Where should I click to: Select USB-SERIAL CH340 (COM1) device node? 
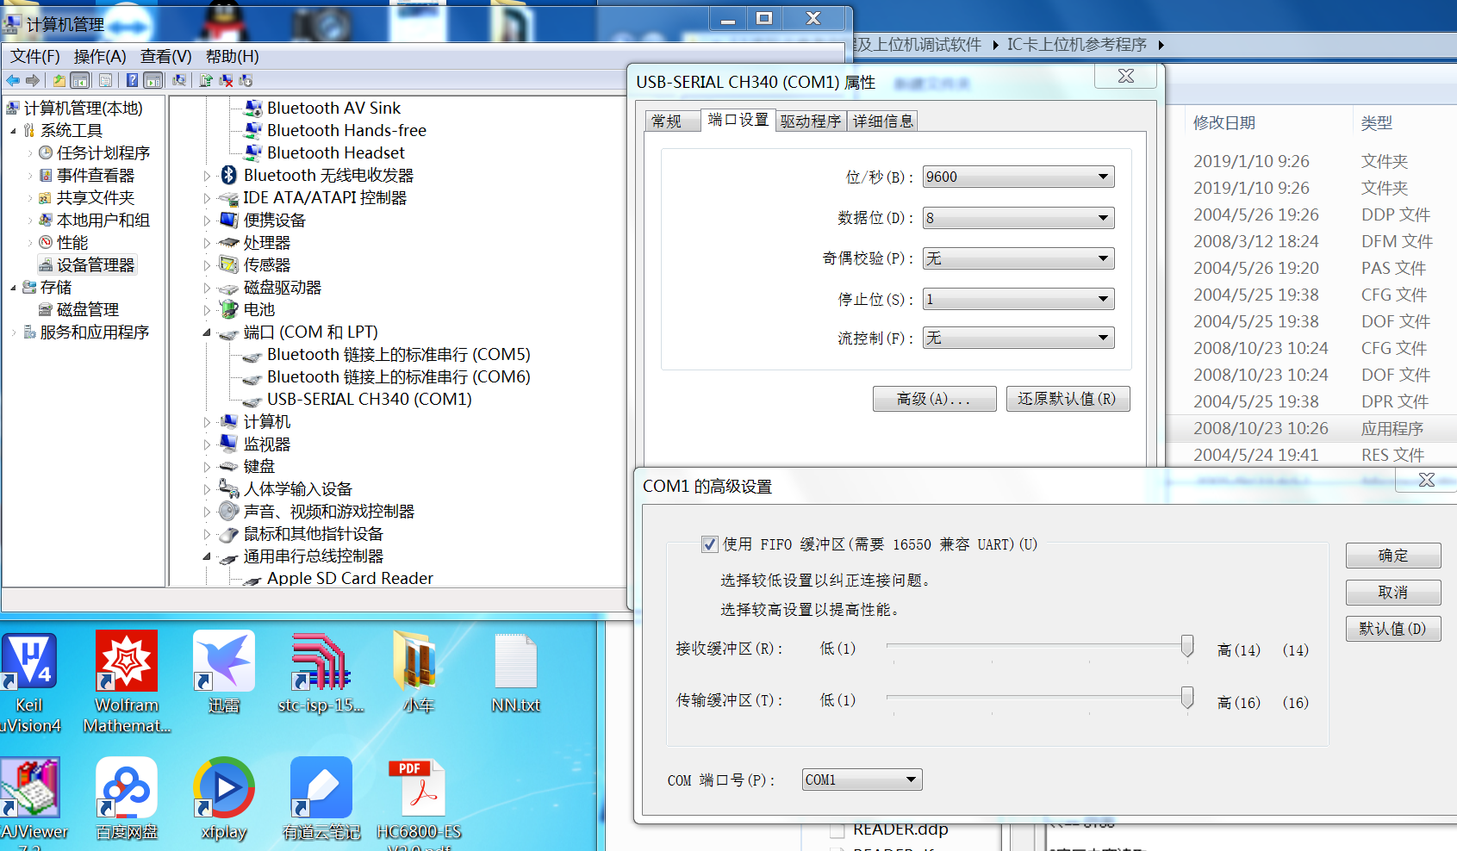(368, 399)
